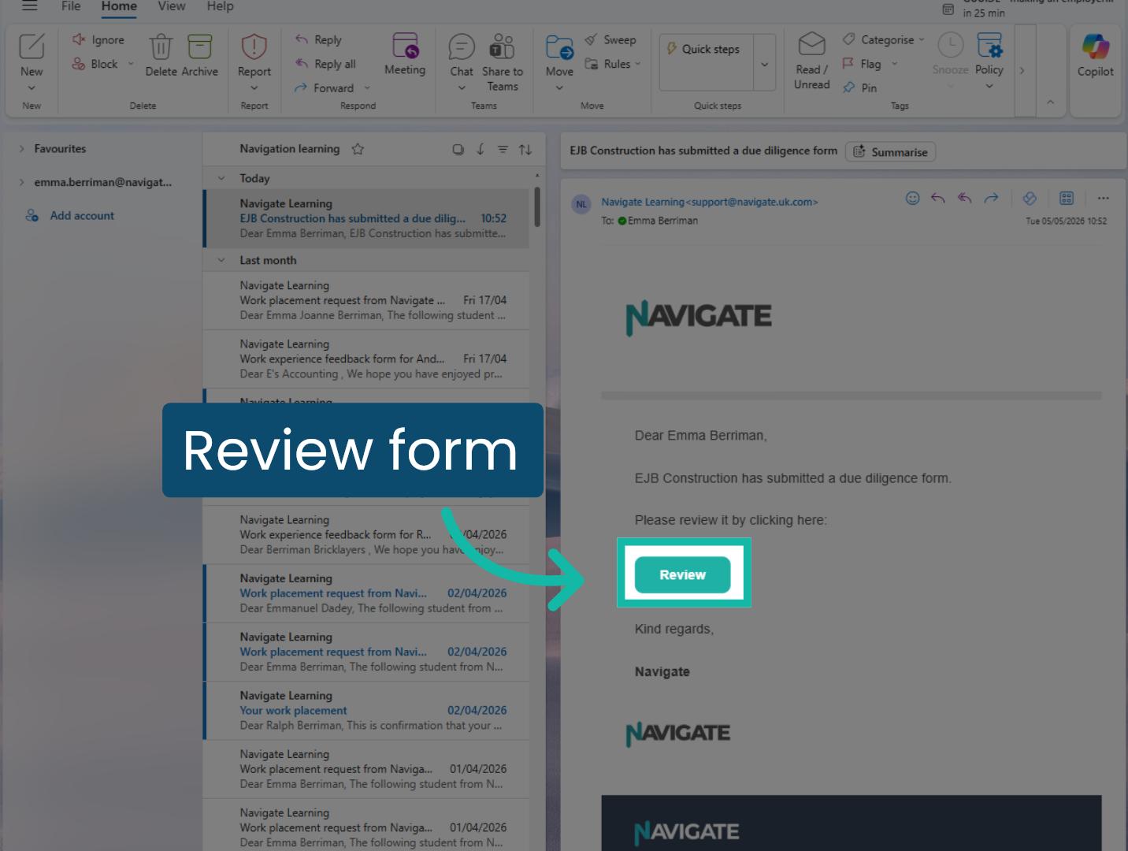
Task: Click the Block sender icon
Action: [x=79, y=64]
